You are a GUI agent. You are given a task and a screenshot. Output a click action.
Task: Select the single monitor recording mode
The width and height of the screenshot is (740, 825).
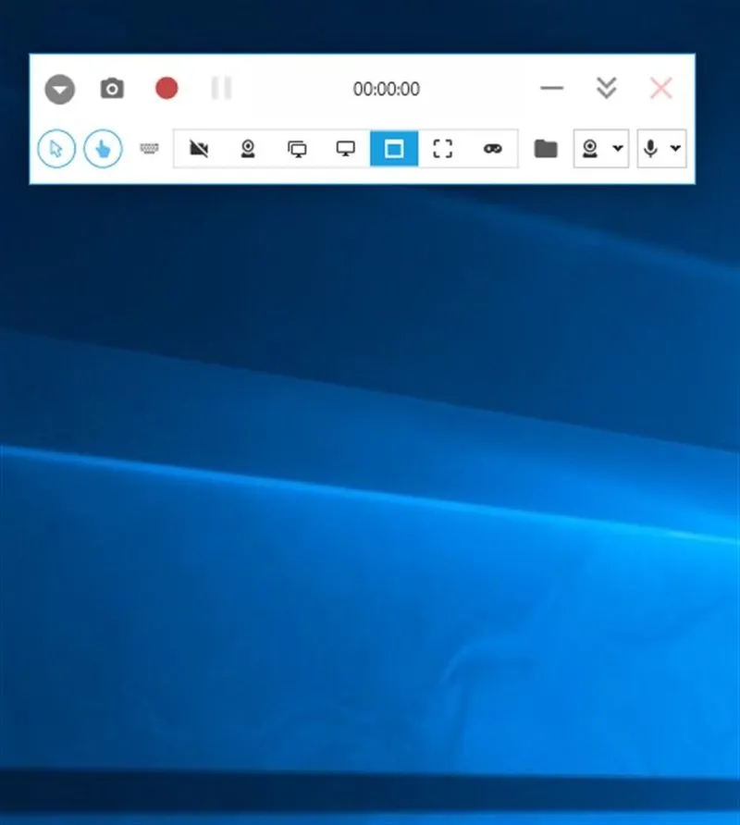(343, 148)
